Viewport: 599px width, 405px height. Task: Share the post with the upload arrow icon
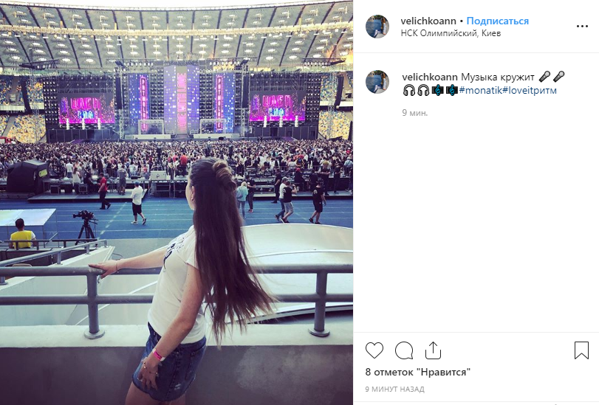coord(433,350)
